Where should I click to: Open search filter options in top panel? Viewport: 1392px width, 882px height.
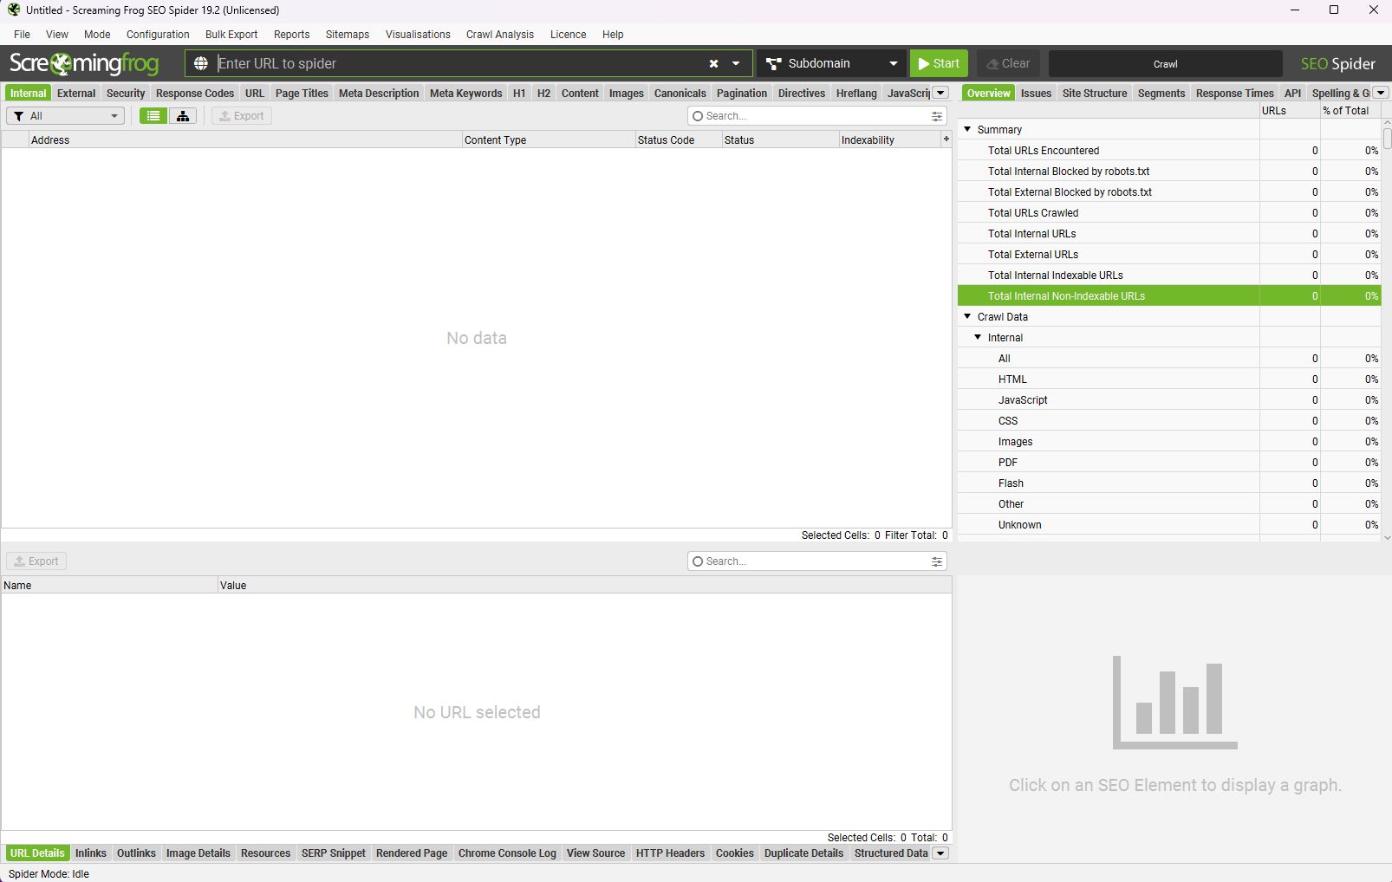(937, 116)
